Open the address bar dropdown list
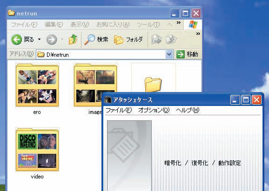Viewport: 269px width, 191px height. coord(169,54)
